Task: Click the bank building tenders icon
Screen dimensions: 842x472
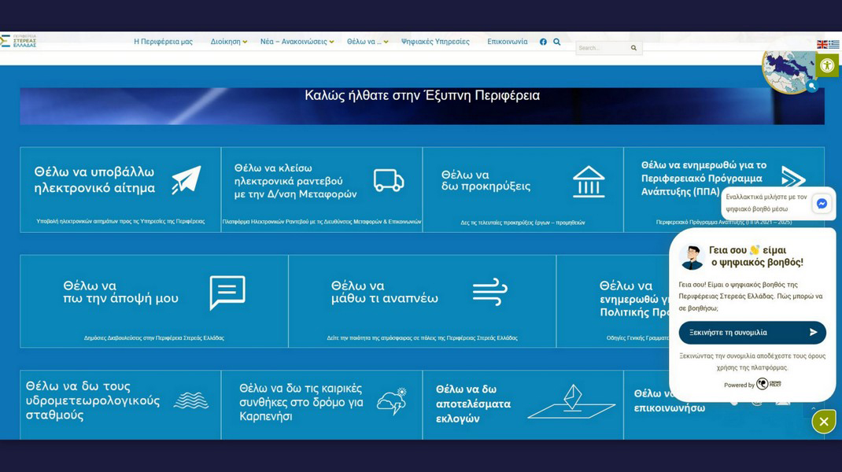Action: coord(589,181)
